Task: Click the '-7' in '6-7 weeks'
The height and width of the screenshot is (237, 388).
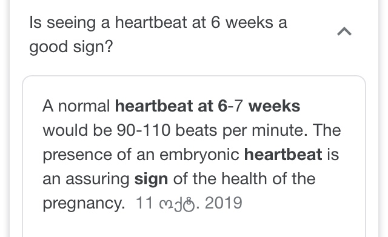Action: 235,106
